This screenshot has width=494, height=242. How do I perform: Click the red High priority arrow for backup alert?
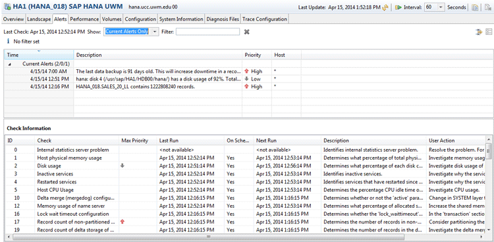coord(247,71)
